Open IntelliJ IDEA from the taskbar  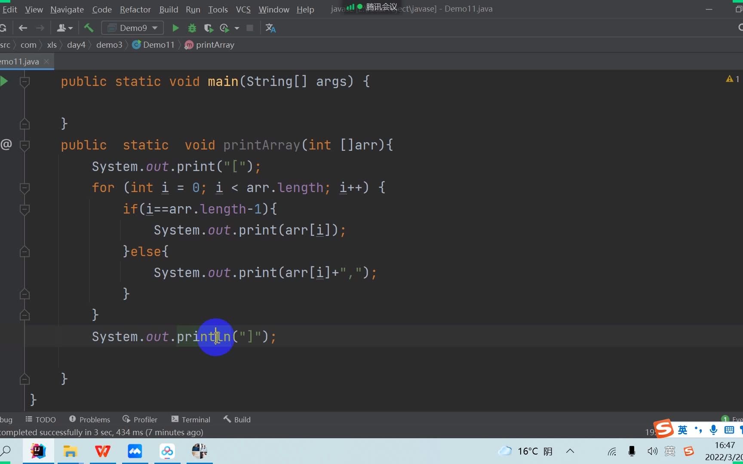(38, 451)
